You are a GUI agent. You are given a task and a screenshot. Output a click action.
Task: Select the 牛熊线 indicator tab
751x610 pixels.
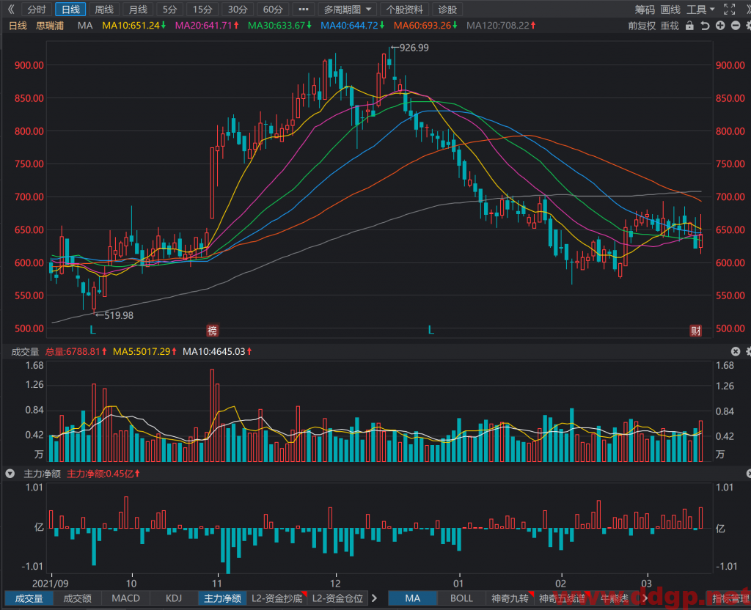point(615,598)
